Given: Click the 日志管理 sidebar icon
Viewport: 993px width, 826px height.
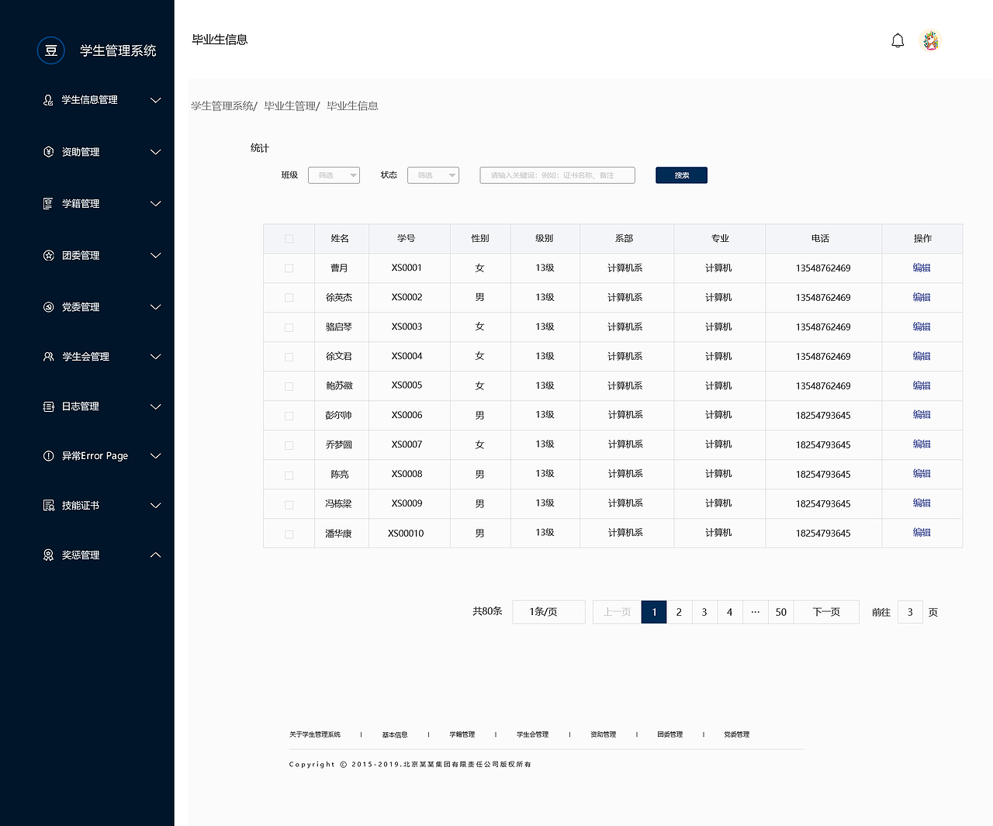Looking at the screenshot, I should pos(47,406).
